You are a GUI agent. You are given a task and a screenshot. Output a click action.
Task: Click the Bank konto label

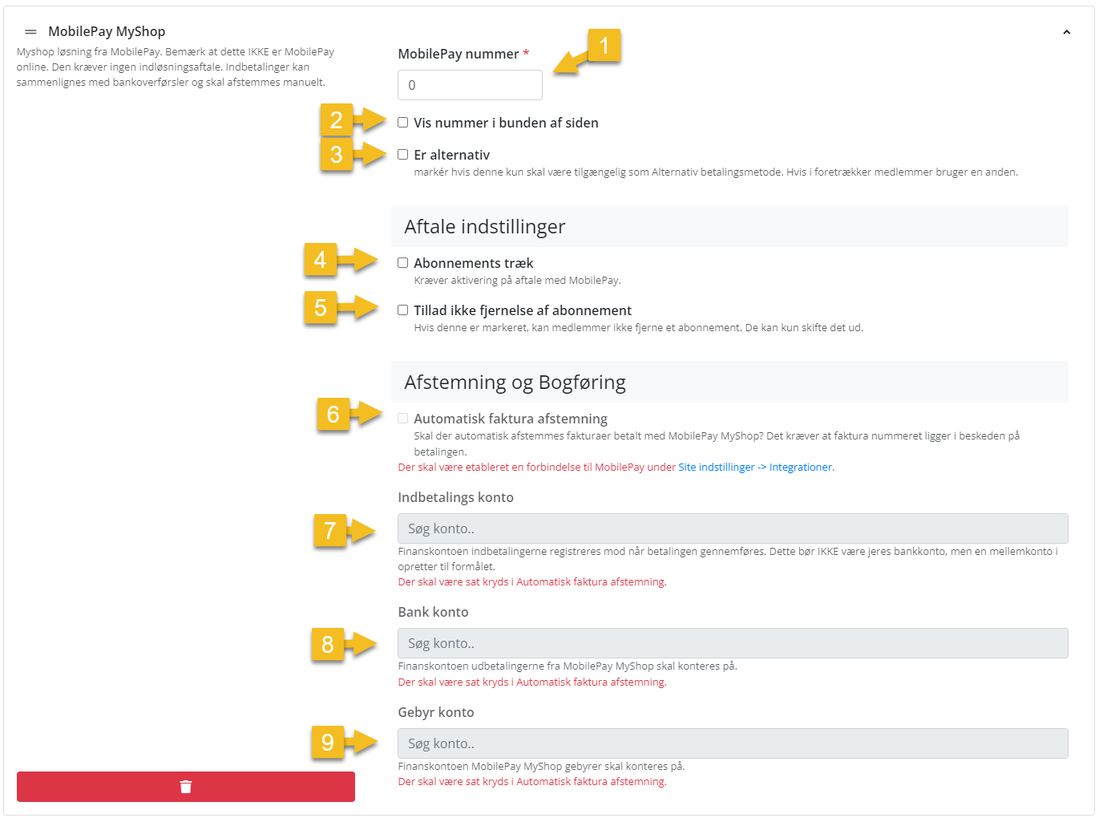[433, 612]
